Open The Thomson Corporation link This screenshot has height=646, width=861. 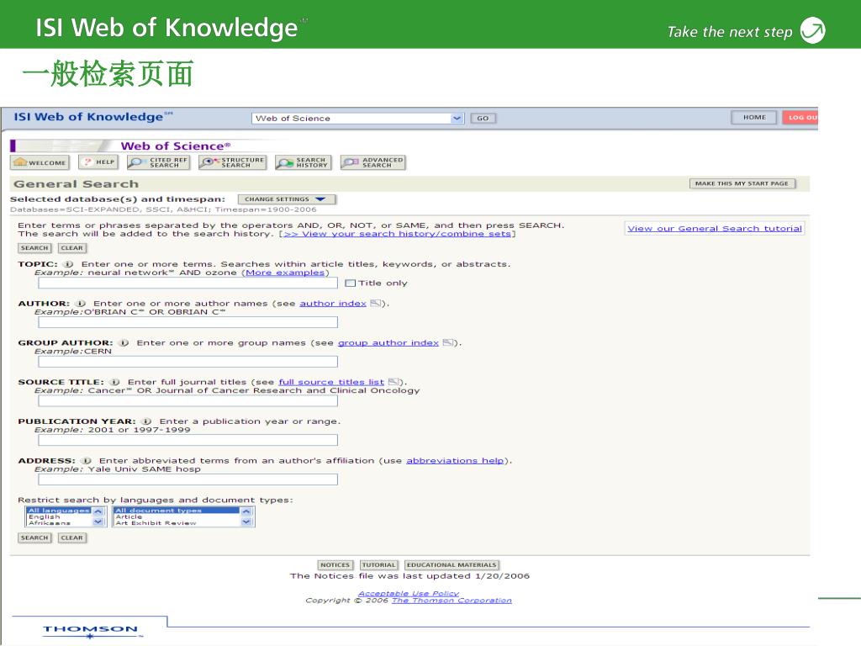[452, 601]
